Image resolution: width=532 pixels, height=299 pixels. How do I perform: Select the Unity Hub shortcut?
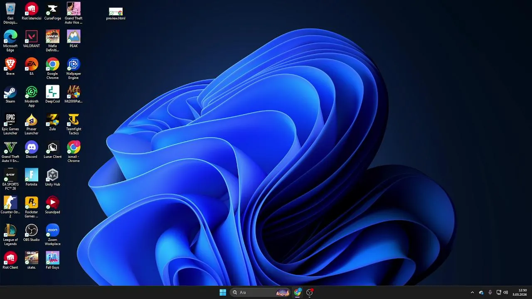[x=52, y=178]
